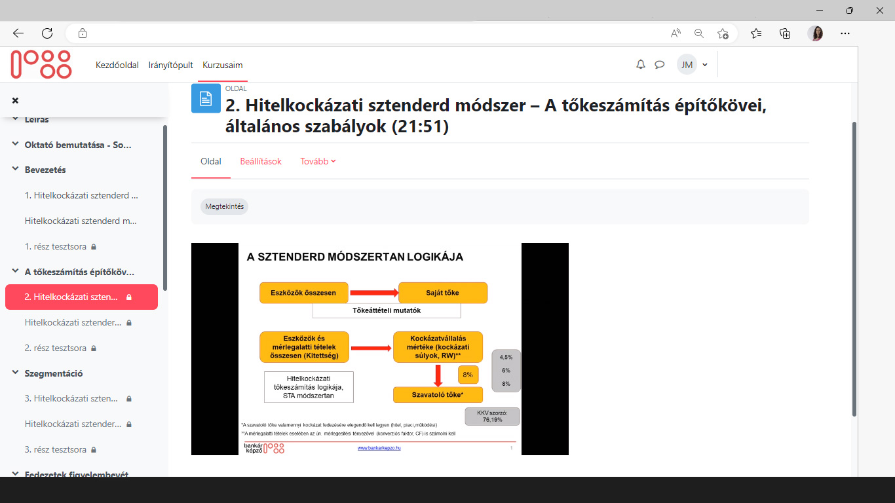The width and height of the screenshot is (895, 503).
Task: Refresh the page with the reload icon
Action: (46, 33)
